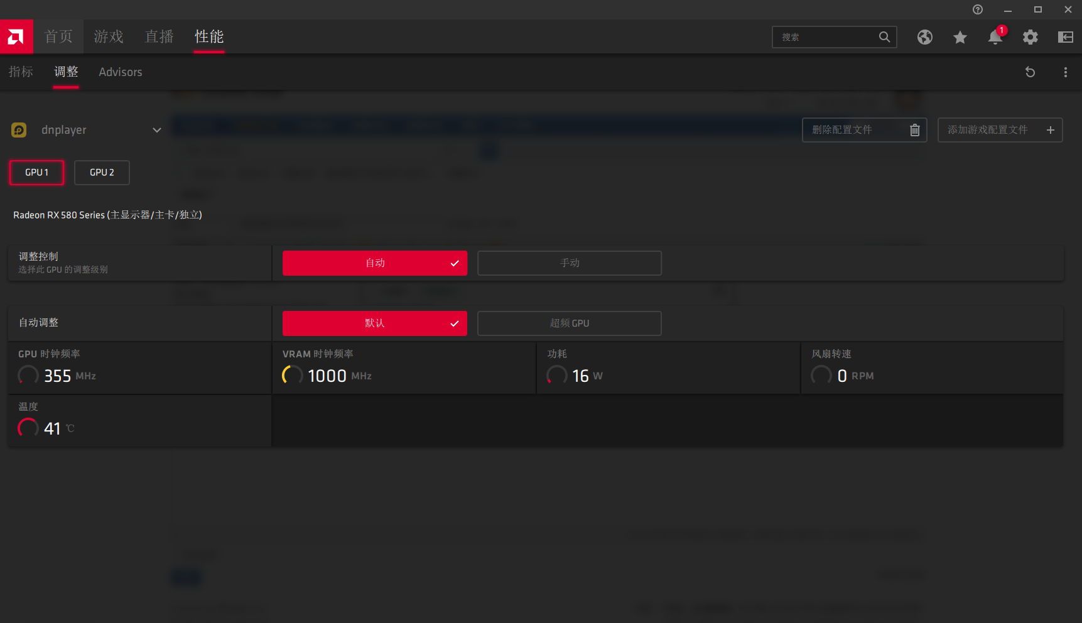The width and height of the screenshot is (1082, 623).
Task: Select the GPU 2 button
Action: (x=102, y=173)
